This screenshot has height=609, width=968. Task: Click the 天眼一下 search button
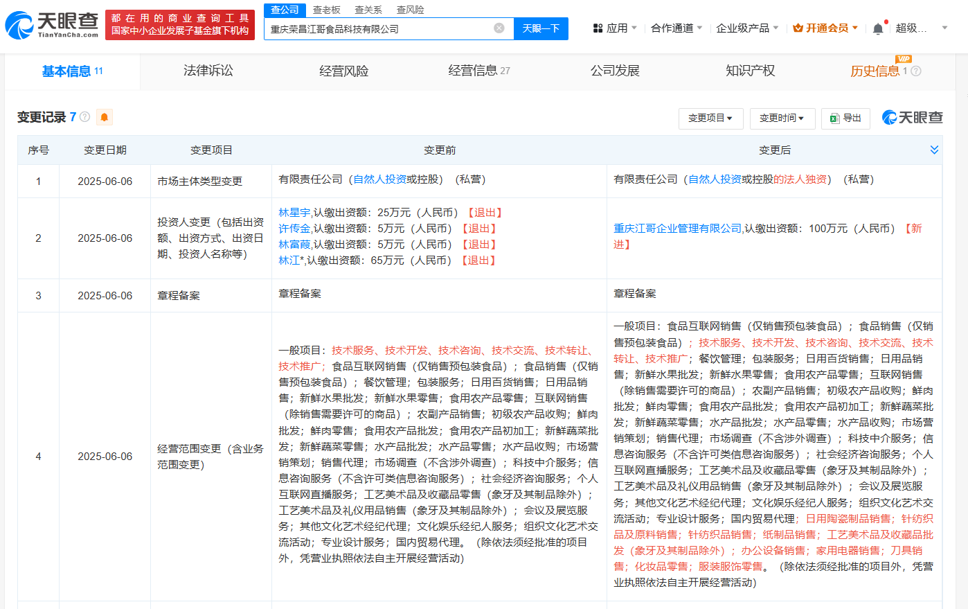(541, 28)
